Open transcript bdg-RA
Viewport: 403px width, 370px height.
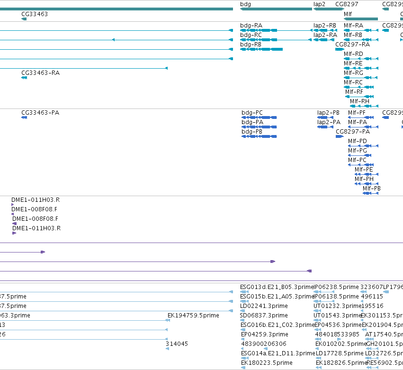point(251,26)
